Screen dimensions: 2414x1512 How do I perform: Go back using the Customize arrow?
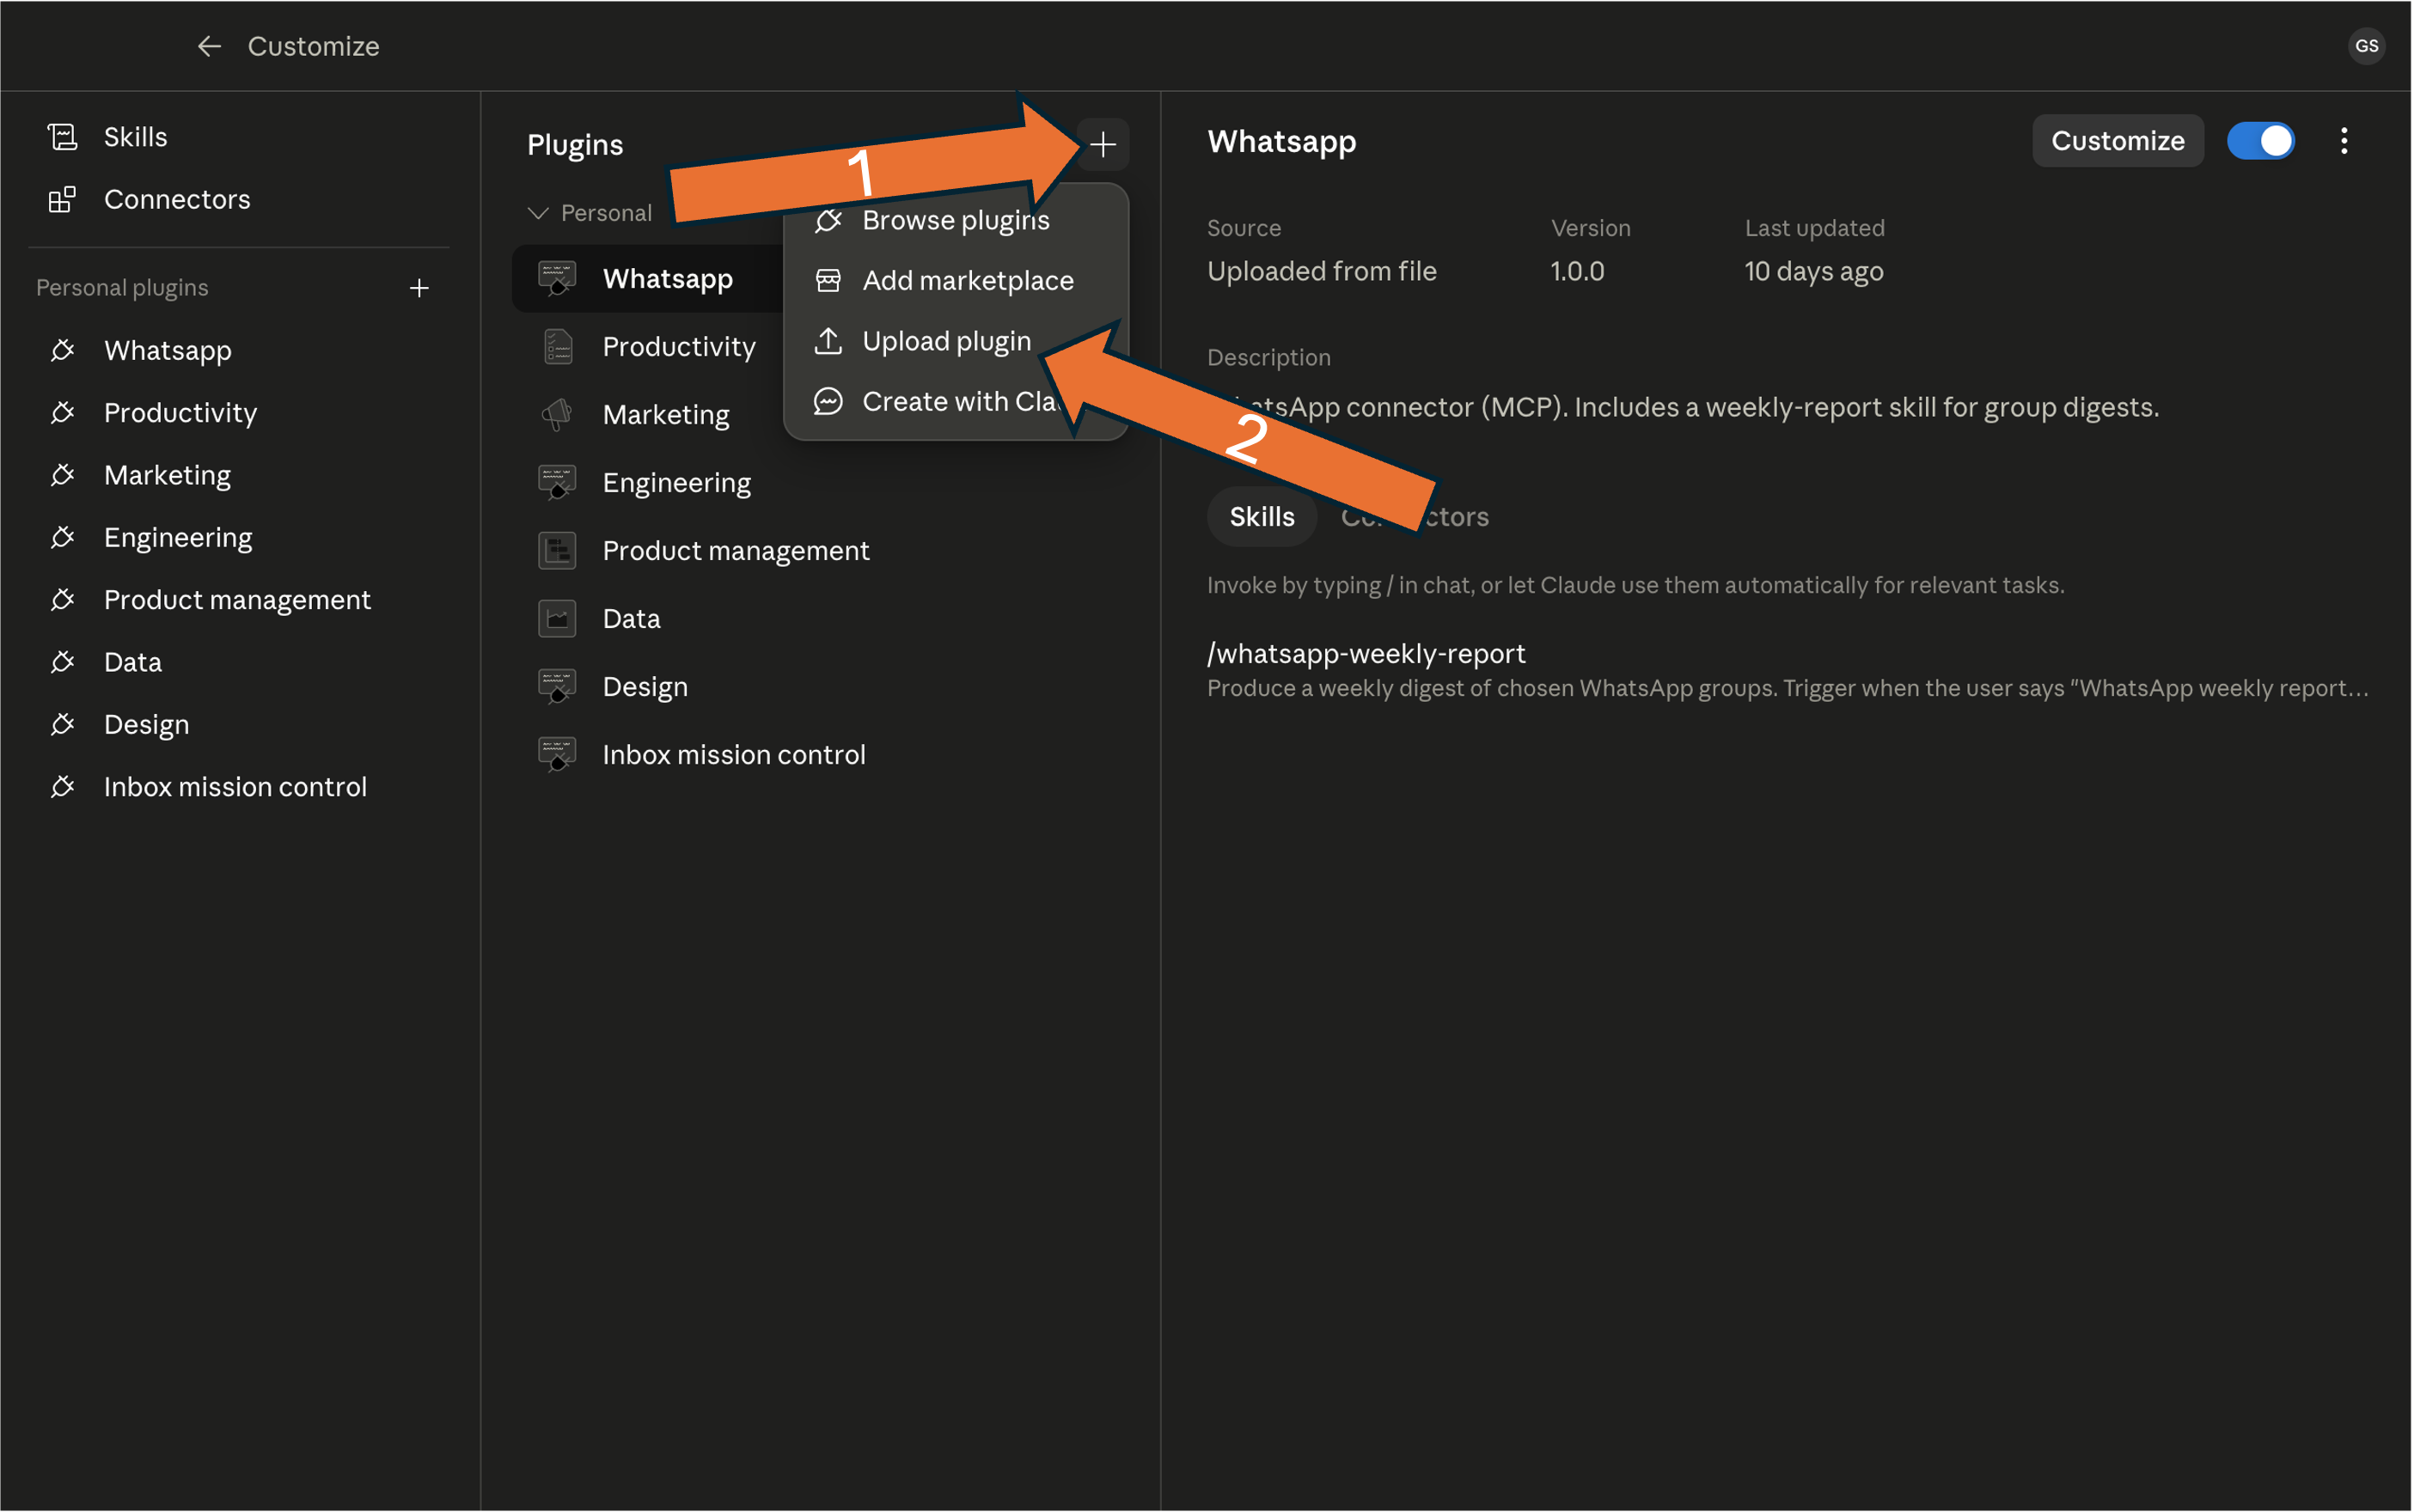[x=208, y=46]
